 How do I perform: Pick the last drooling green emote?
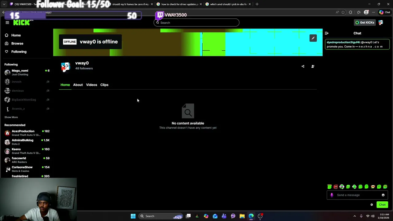tap(385, 187)
